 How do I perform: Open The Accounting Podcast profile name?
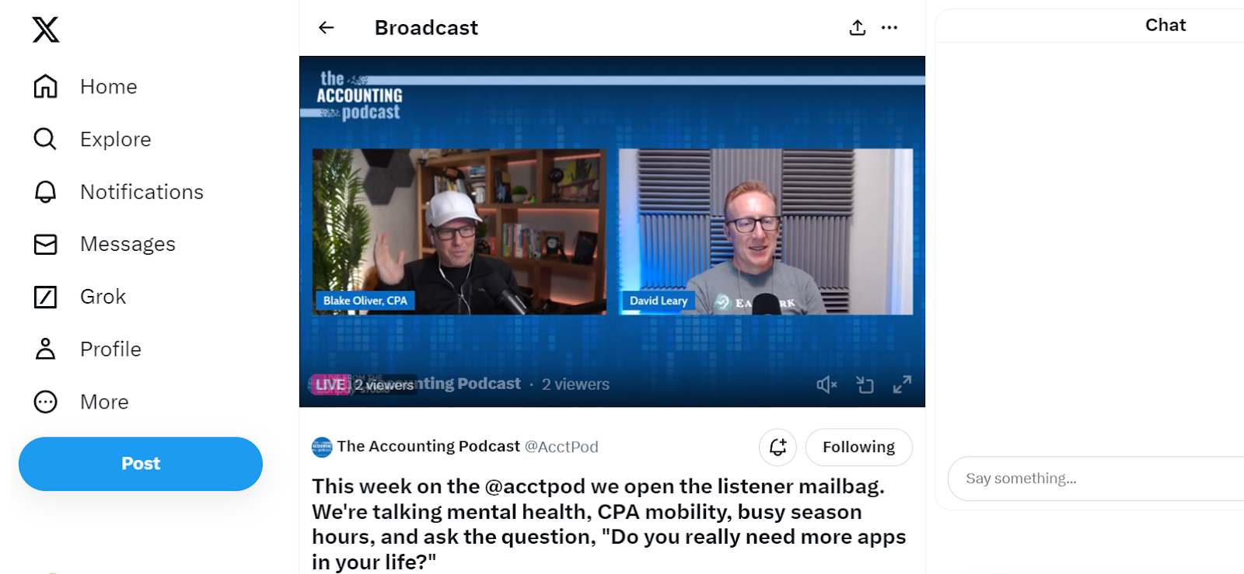pos(428,447)
